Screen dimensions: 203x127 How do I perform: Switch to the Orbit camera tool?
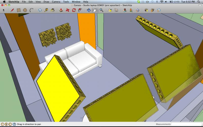89,10
